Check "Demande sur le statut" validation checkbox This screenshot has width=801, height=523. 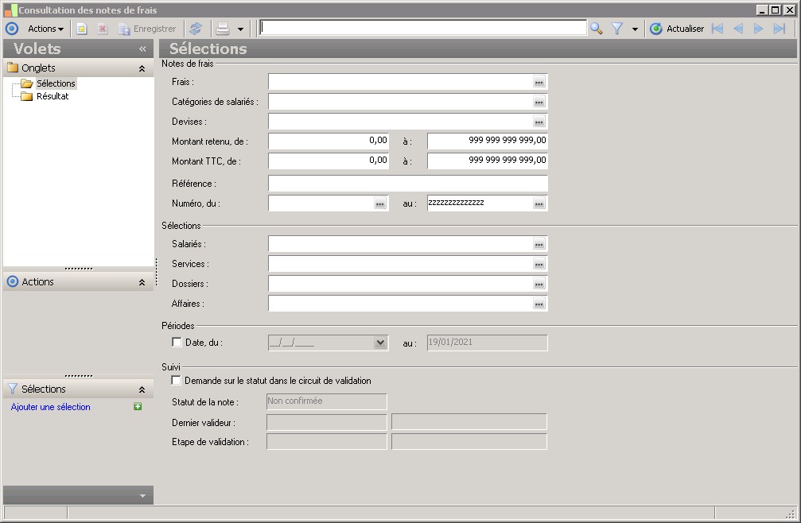[x=177, y=381]
